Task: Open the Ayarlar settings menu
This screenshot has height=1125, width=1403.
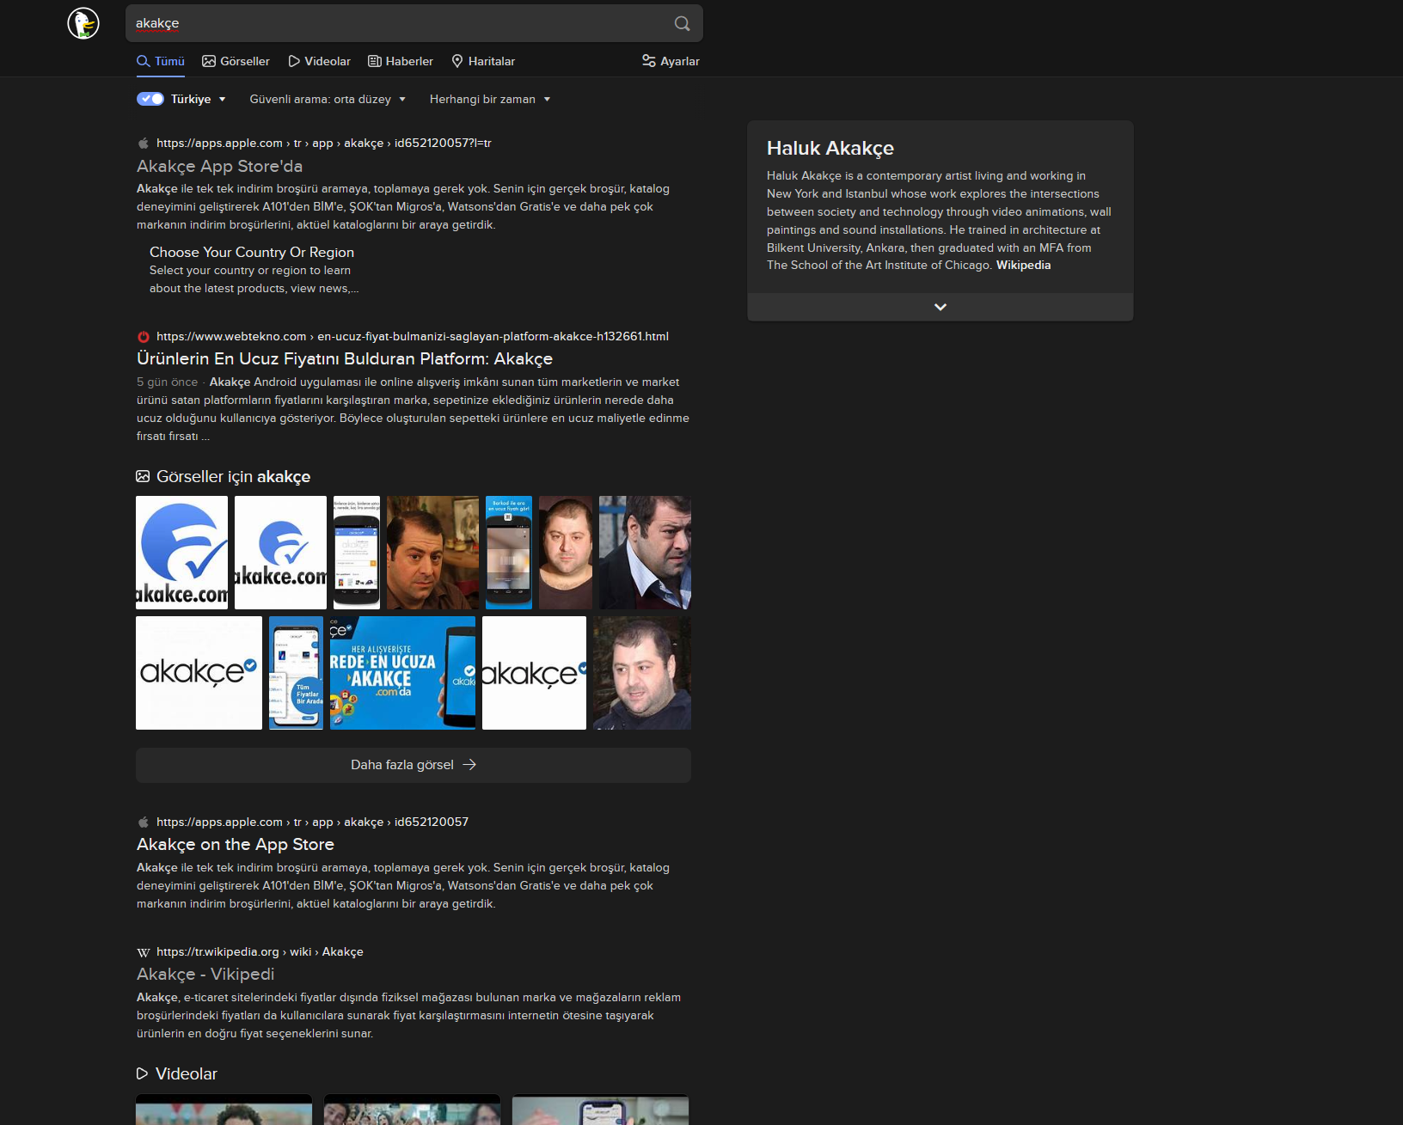Action: [x=671, y=61]
